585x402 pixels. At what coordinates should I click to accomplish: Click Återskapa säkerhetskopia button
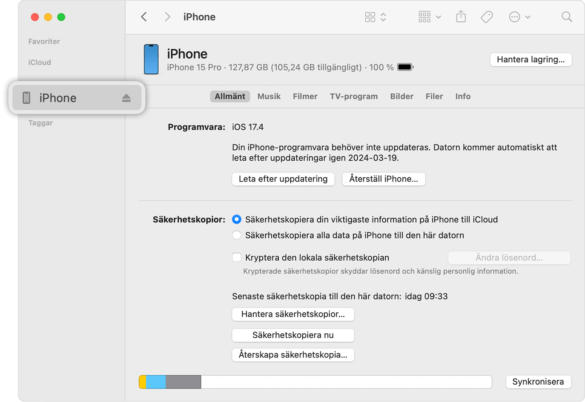tap(293, 355)
